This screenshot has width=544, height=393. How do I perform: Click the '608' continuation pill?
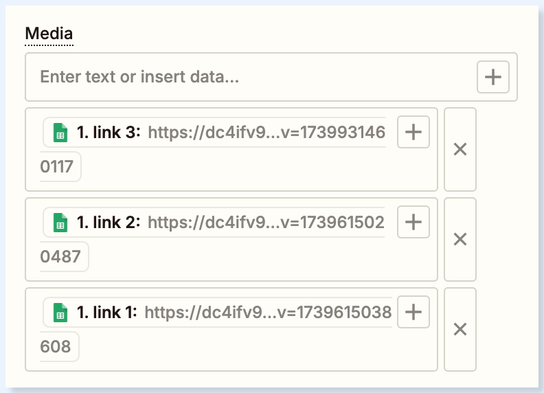click(x=56, y=347)
